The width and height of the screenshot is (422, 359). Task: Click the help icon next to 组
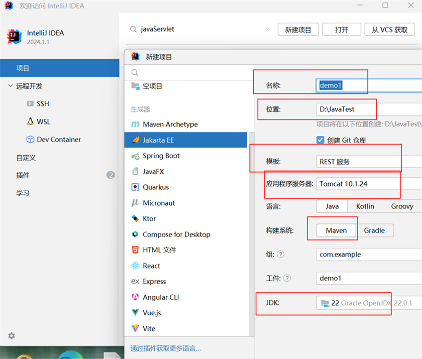point(280,254)
